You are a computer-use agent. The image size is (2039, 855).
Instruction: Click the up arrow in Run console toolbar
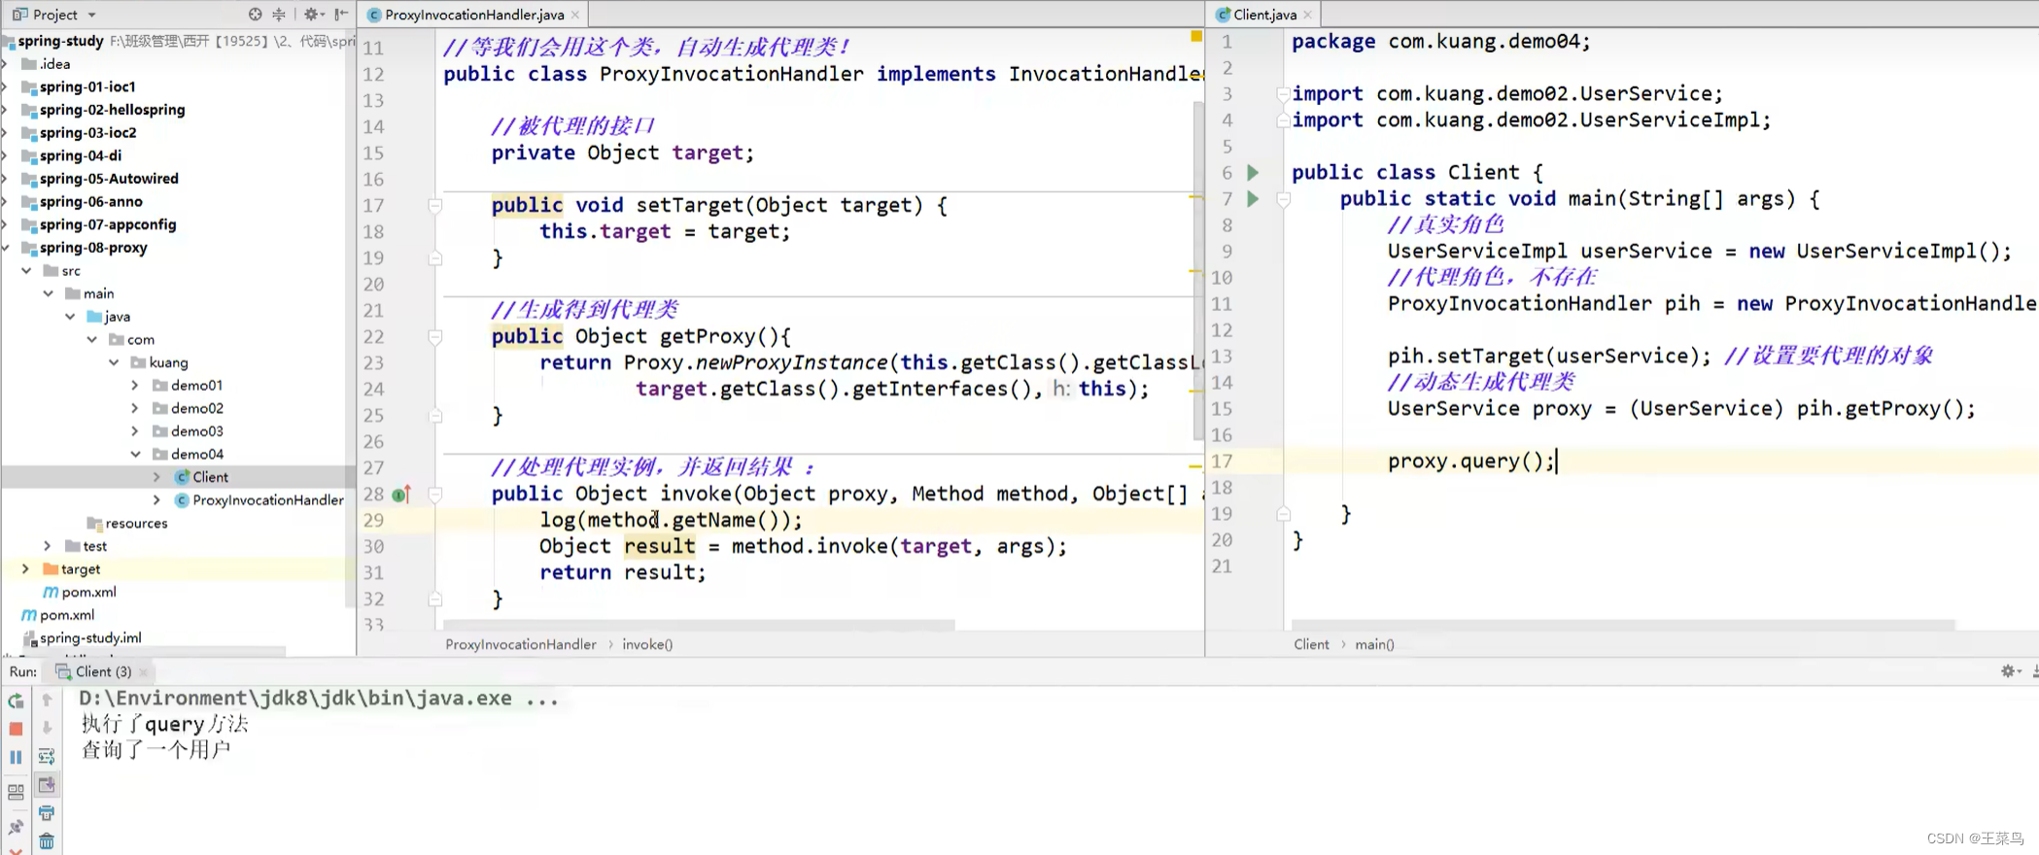tap(47, 700)
